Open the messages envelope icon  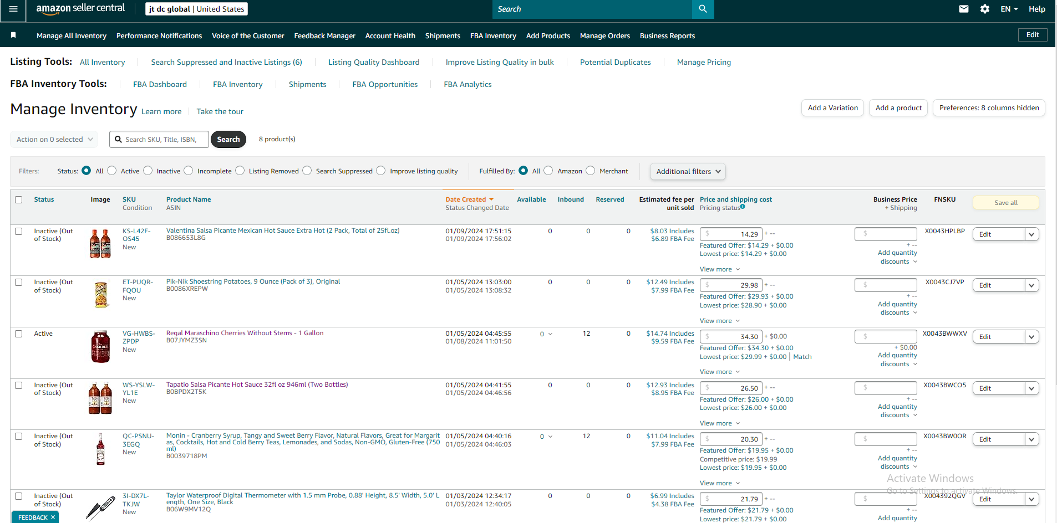(x=964, y=9)
